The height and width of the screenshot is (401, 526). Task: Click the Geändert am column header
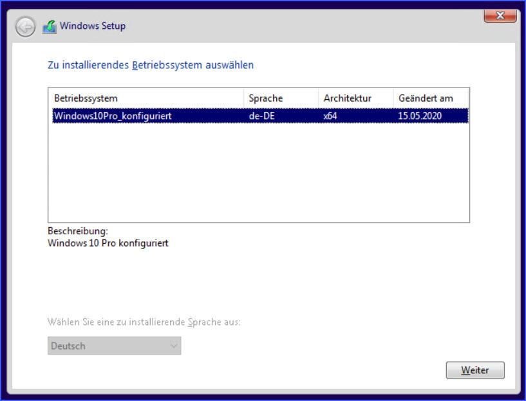point(431,98)
